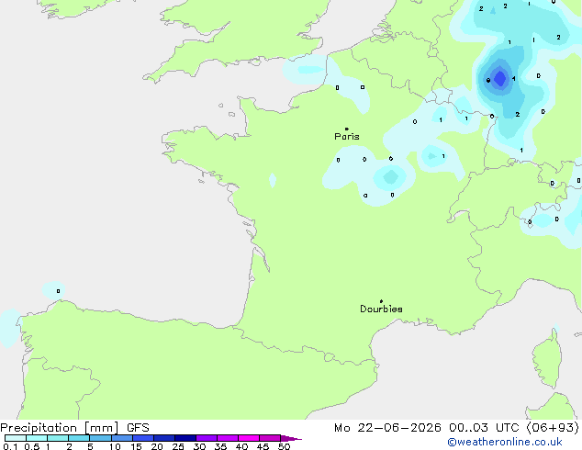The width and height of the screenshot is (582, 450).
Task: Click the forecast date 22-06-2026 text
Action: click(399, 428)
